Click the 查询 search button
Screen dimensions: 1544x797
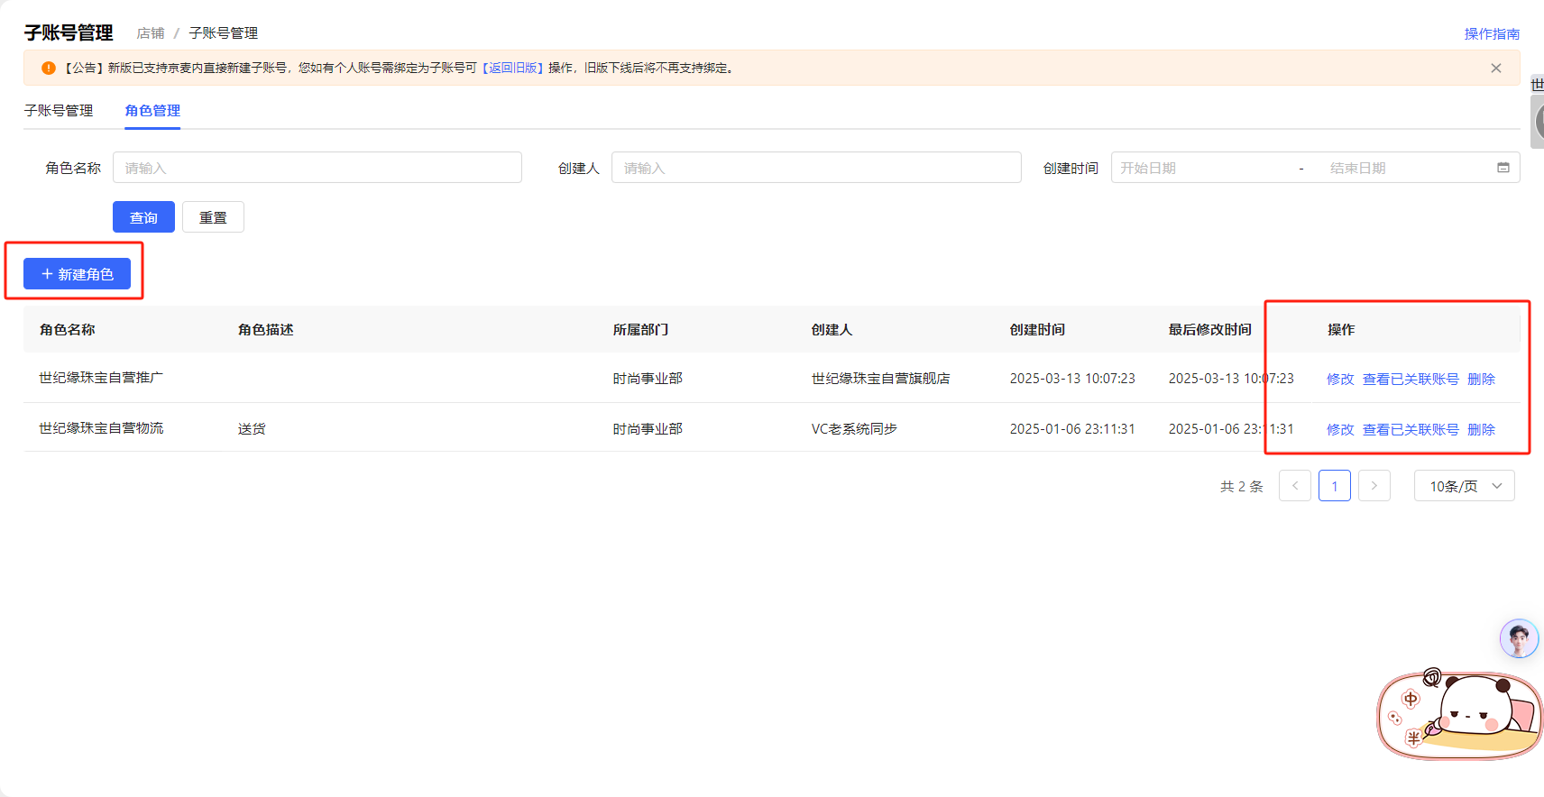(143, 217)
